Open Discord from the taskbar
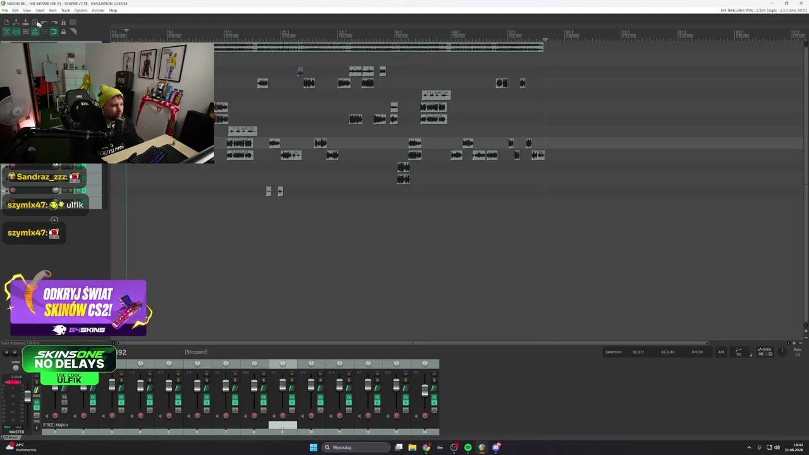The height and width of the screenshot is (455, 809). click(x=496, y=447)
